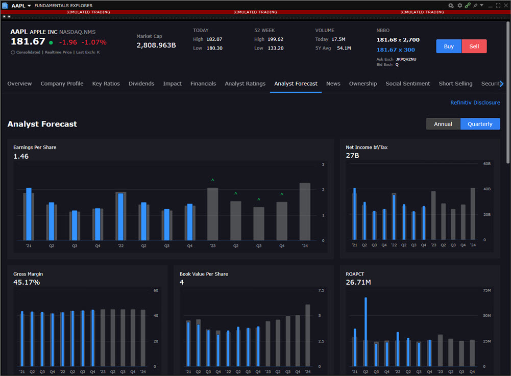Click the small down arrow below the title bar

tap(9, 16)
